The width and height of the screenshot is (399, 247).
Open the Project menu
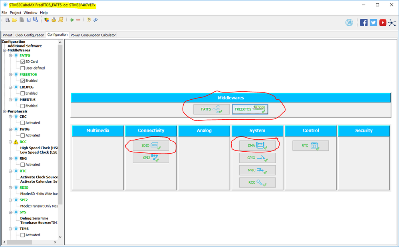tap(16, 13)
